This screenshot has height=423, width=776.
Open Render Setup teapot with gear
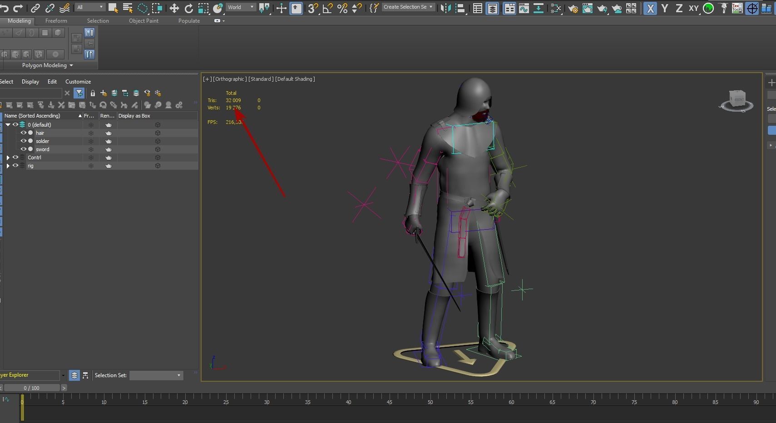(x=573, y=8)
